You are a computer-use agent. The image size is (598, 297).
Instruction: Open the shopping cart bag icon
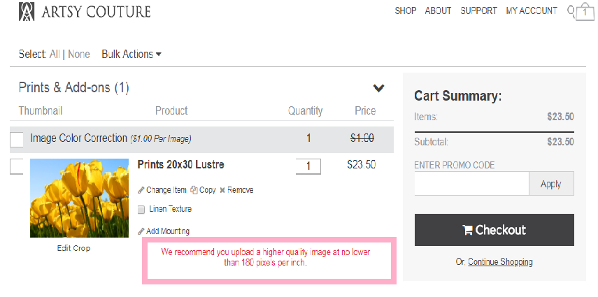click(585, 13)
